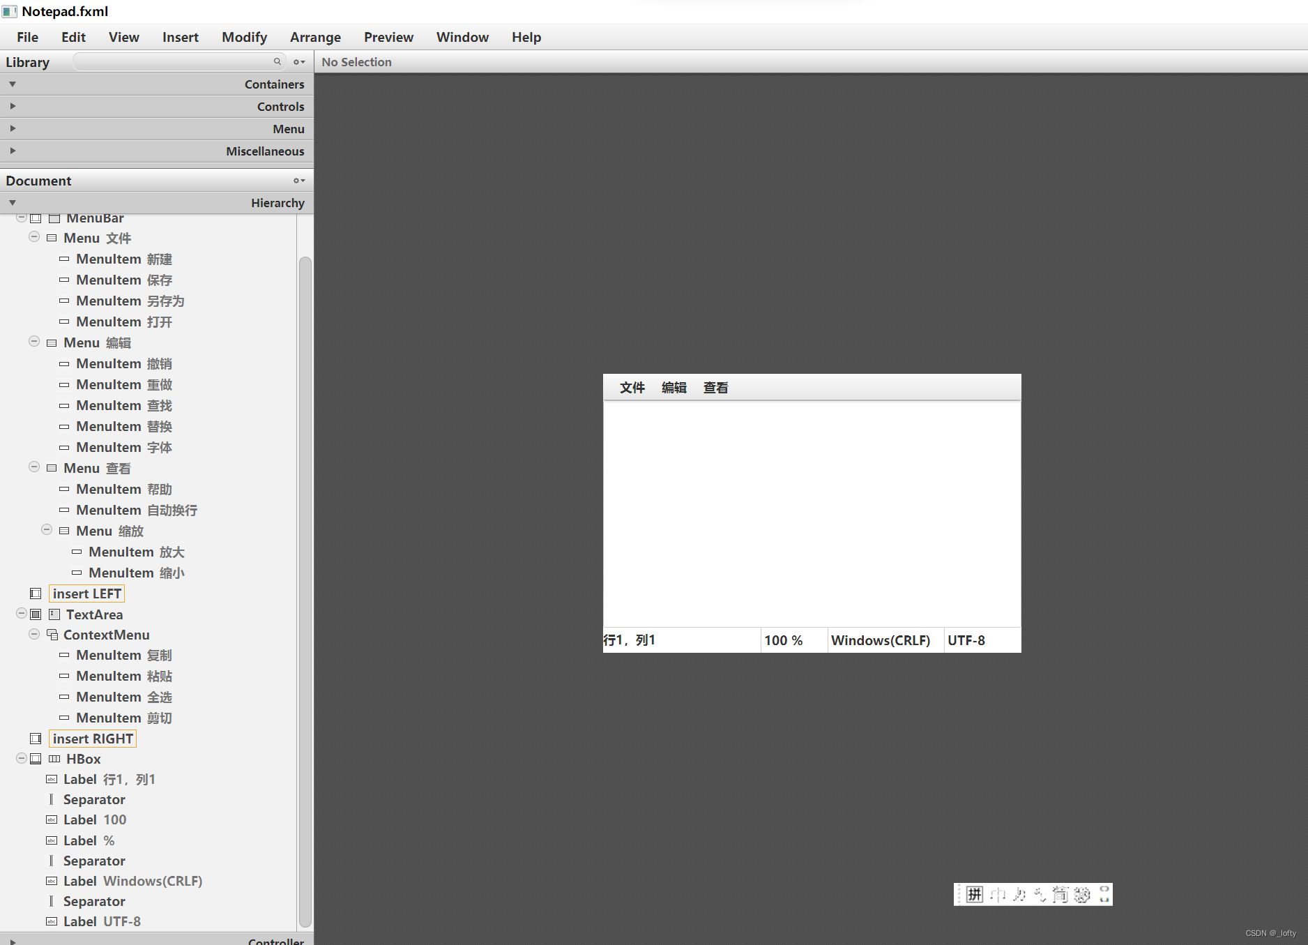Collapse the Containers library section
The image size is (1308, 945).
pos(13,84)
